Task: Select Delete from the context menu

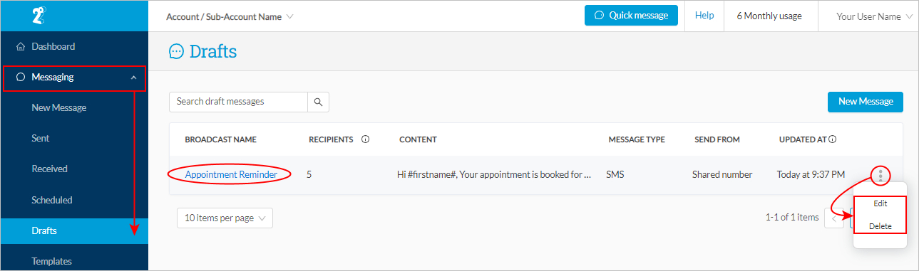Action: (x=880, y=226)
